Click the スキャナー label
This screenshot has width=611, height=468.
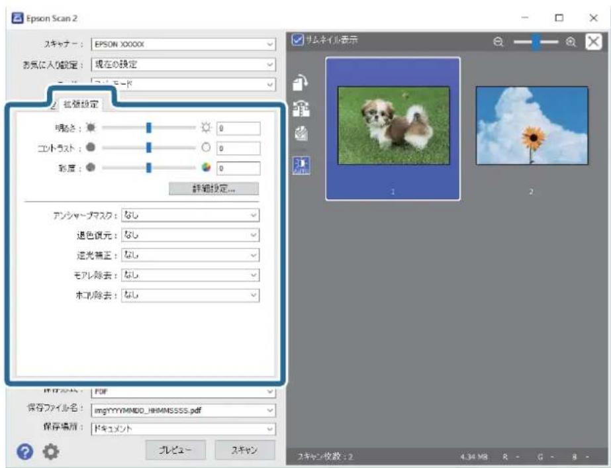click(x=63, y=44)
